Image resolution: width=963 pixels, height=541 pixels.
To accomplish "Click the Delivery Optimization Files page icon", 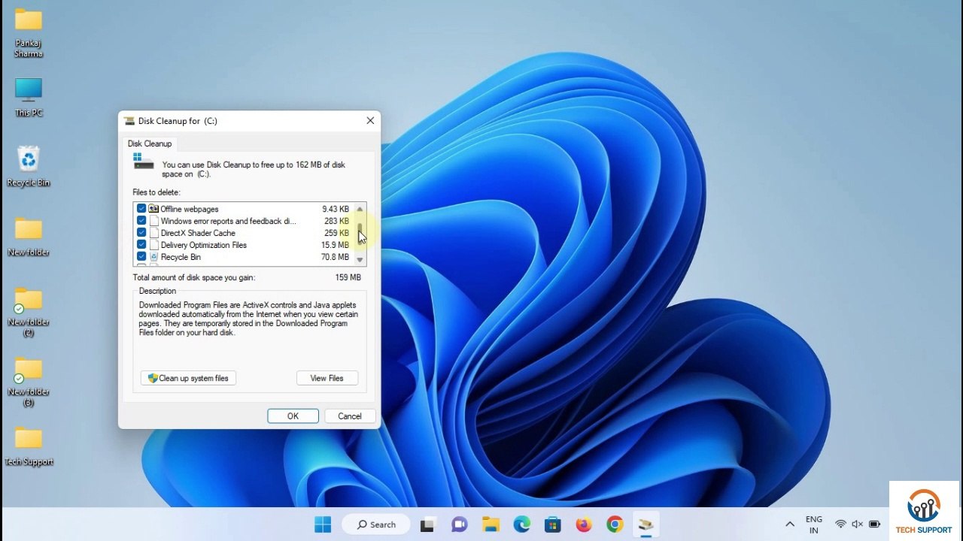I will click(x=153, y=245).
